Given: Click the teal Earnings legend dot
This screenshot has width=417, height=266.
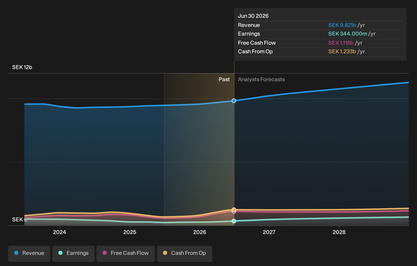Looking at the screenshot, I should (x=60, y=253).
